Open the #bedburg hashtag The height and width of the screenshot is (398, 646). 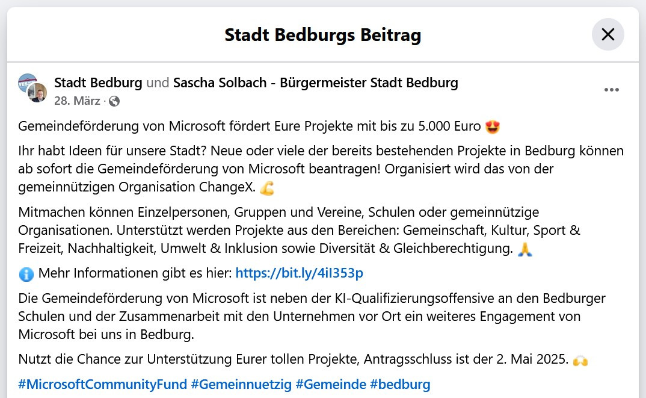click(x=400, y=384)
